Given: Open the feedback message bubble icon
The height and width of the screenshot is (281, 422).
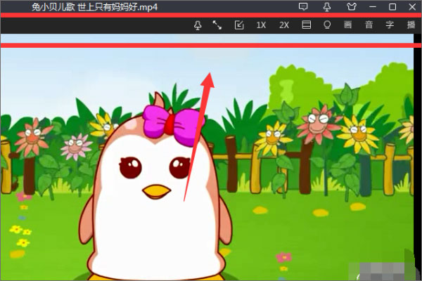Looking at the screenshot, I should pyautogui.click(x=303, y=7).
